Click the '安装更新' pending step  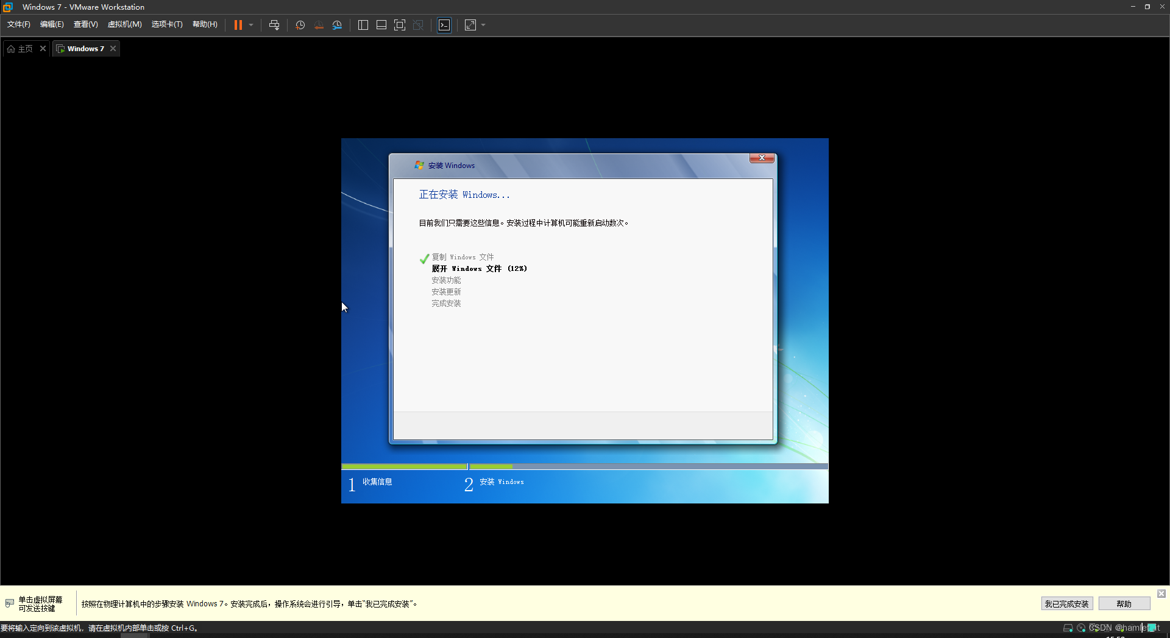(446, 292)
